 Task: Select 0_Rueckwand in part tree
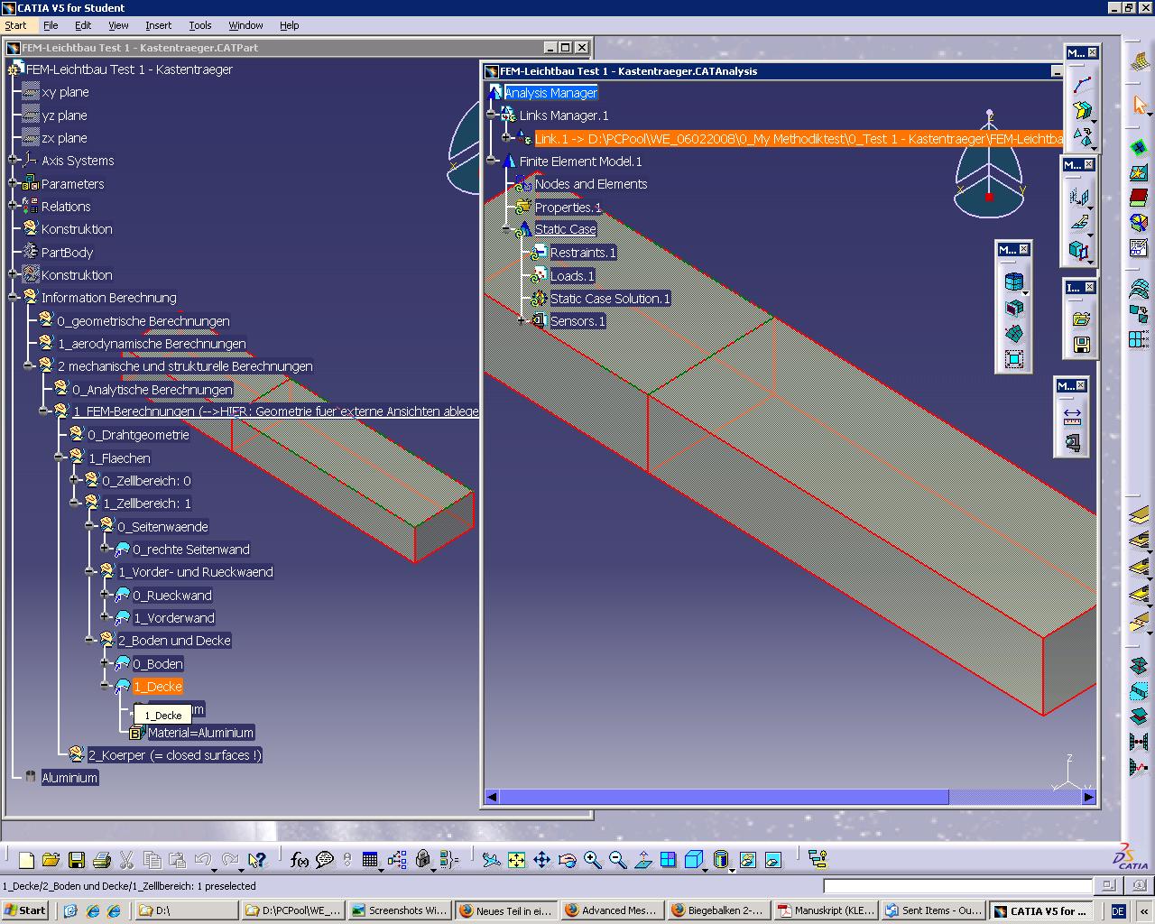(x=172, y=596)
